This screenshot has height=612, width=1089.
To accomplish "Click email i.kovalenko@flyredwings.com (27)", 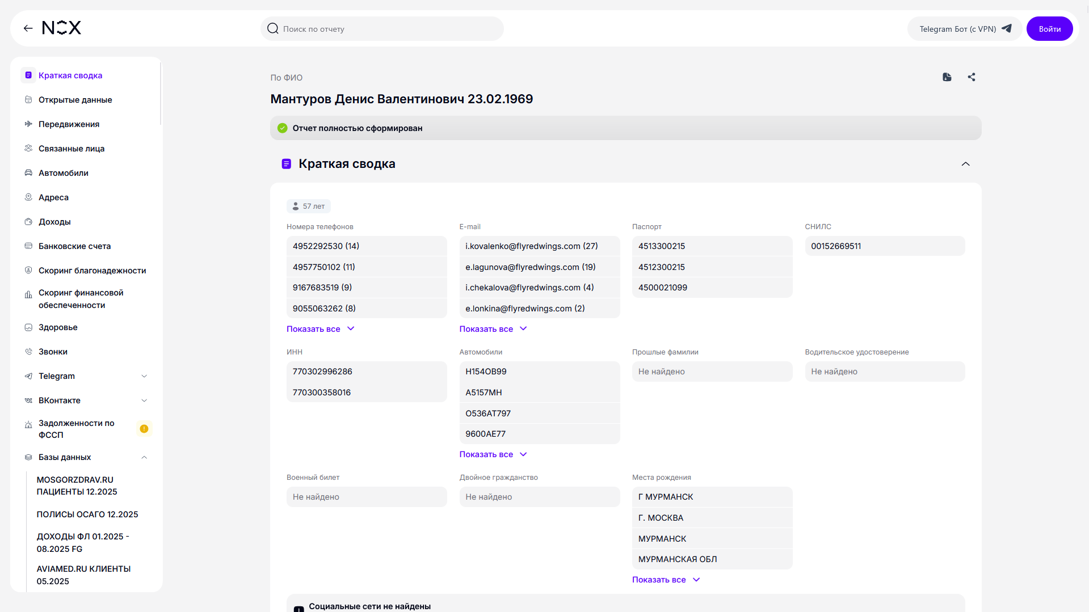I will tap(540, 246).
